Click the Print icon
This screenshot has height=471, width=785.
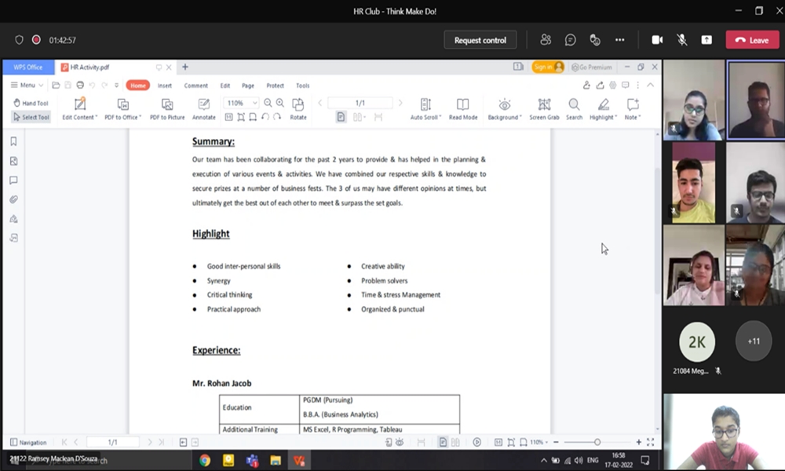80,85
